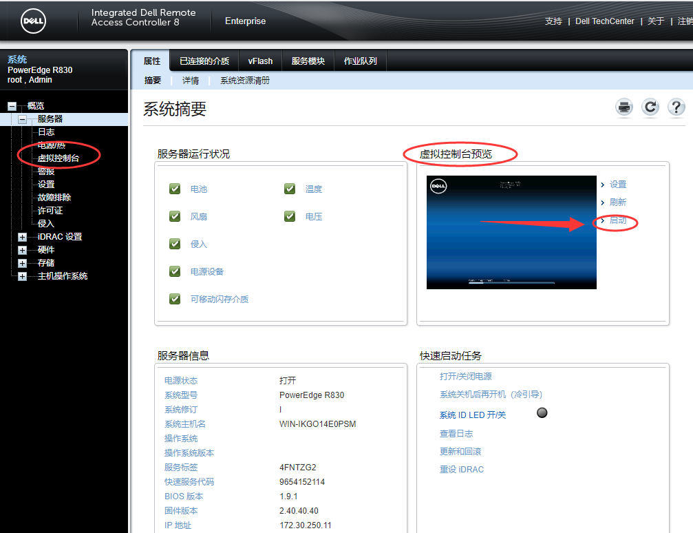Click the green check icon beside 温度
Screen dimensions: 693x533
click(290, 189)
